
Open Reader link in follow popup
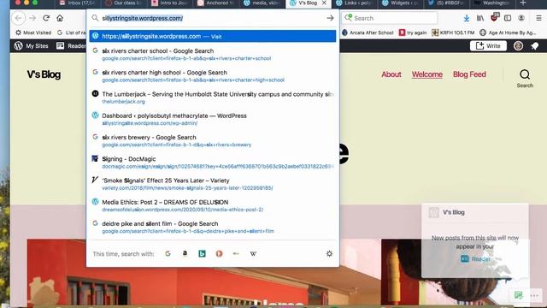pos(475,258)
